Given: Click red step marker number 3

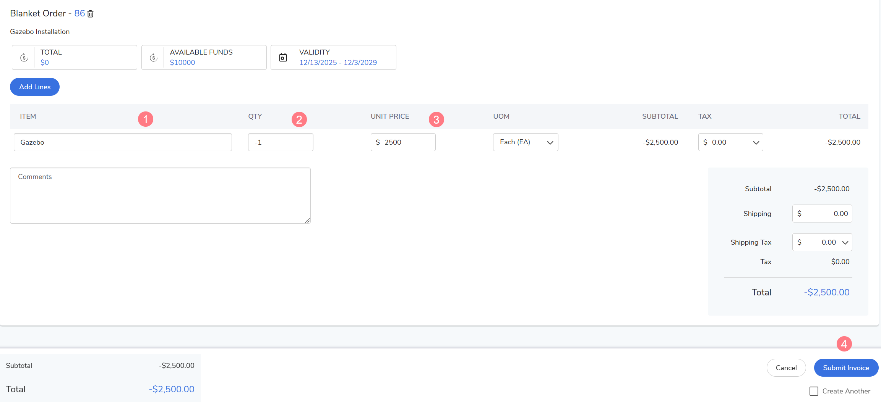Looking at the screenshot, I should pyautogui.click(x=436, y=120).
